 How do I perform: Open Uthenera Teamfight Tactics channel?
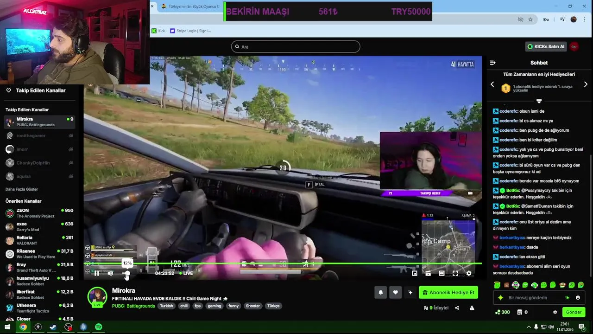39,308
